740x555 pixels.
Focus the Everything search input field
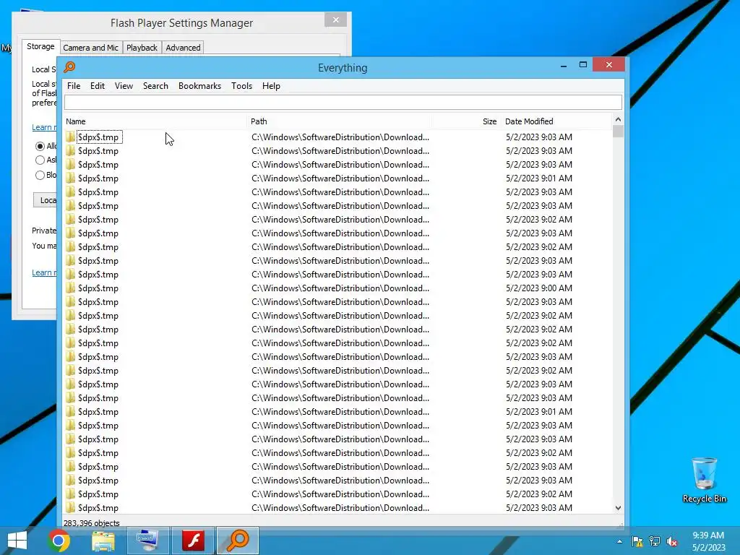(343, 102)
